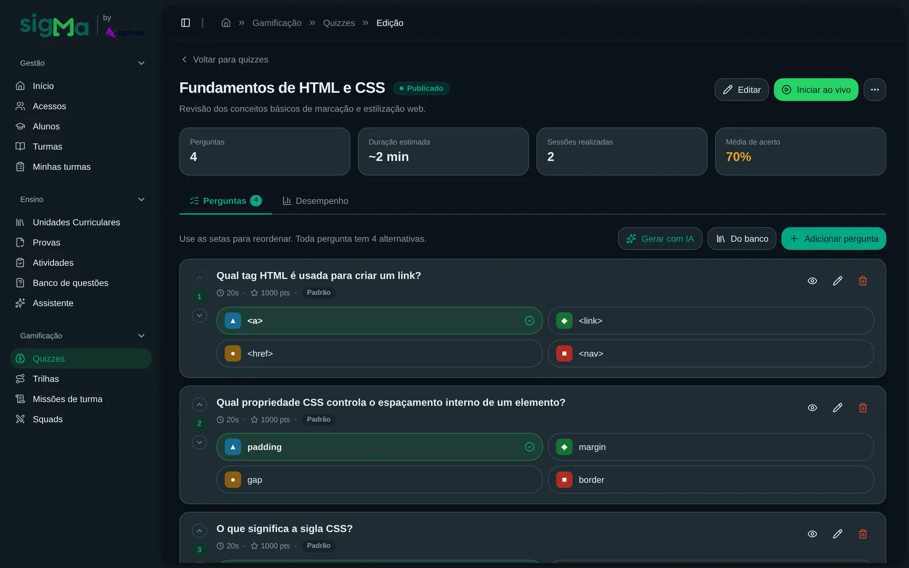Click Iniciar ao vivo button
The height and width of the screenshot is (568, 909).
(x=816, y=90)
